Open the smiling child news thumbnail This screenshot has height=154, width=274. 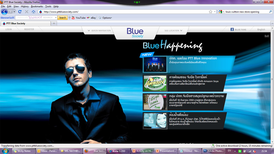click(x=155, y=121)
